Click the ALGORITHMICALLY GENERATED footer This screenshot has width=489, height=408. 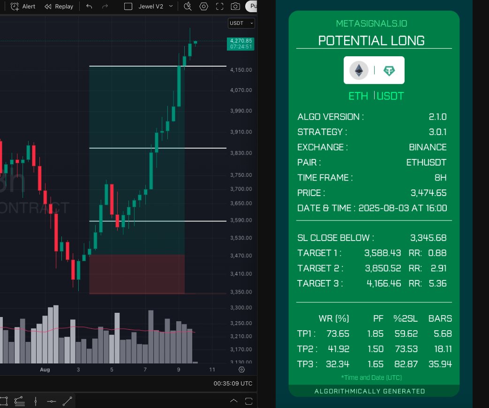pos(369,391)
